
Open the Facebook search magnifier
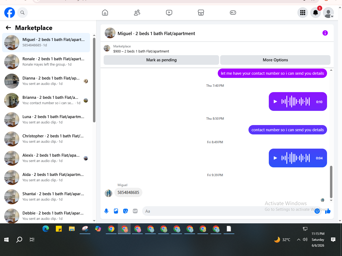[22, 13]
